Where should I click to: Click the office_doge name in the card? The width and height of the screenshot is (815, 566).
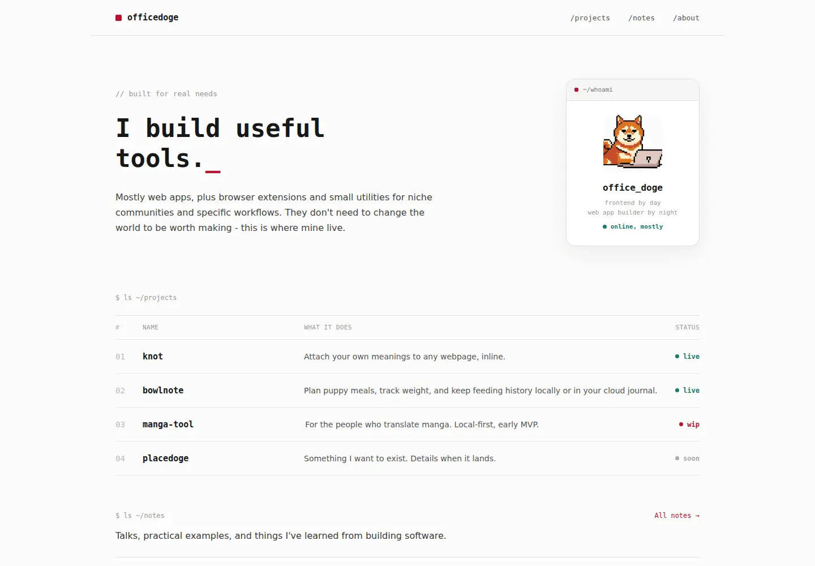click(633, 188)
